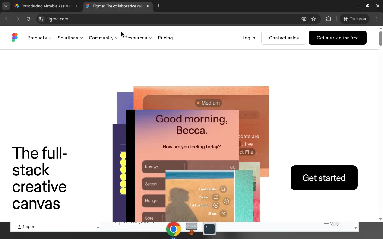Expand the Resources menu
The image size is (383, 239).
pyautogui.click(x=138, y=38)
